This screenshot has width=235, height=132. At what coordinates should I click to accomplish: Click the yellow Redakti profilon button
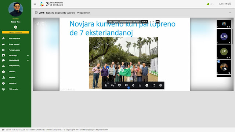point(15,32)
